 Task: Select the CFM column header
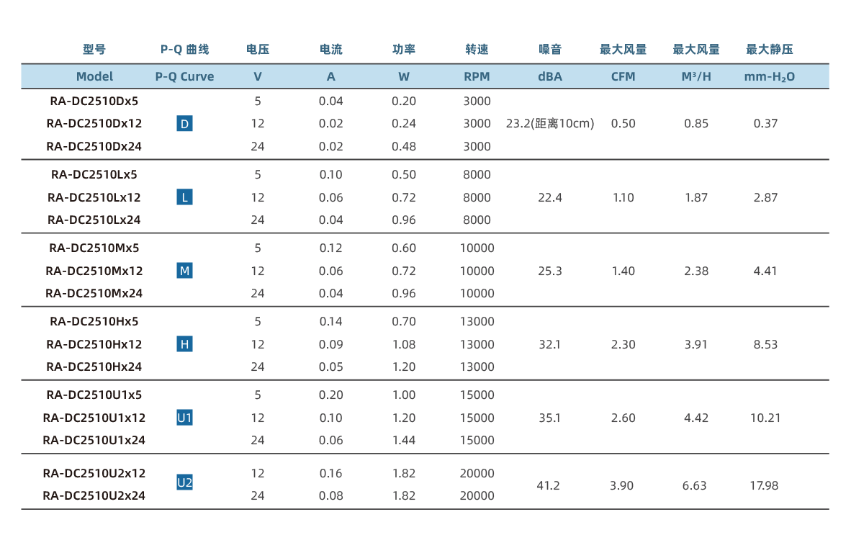pos(623,76)
